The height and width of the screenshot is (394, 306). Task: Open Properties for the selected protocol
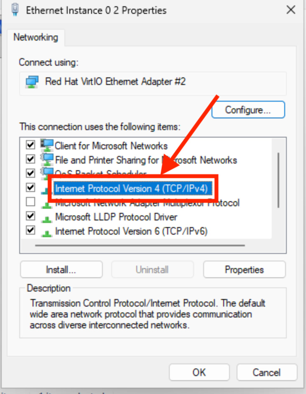[244, 269]
